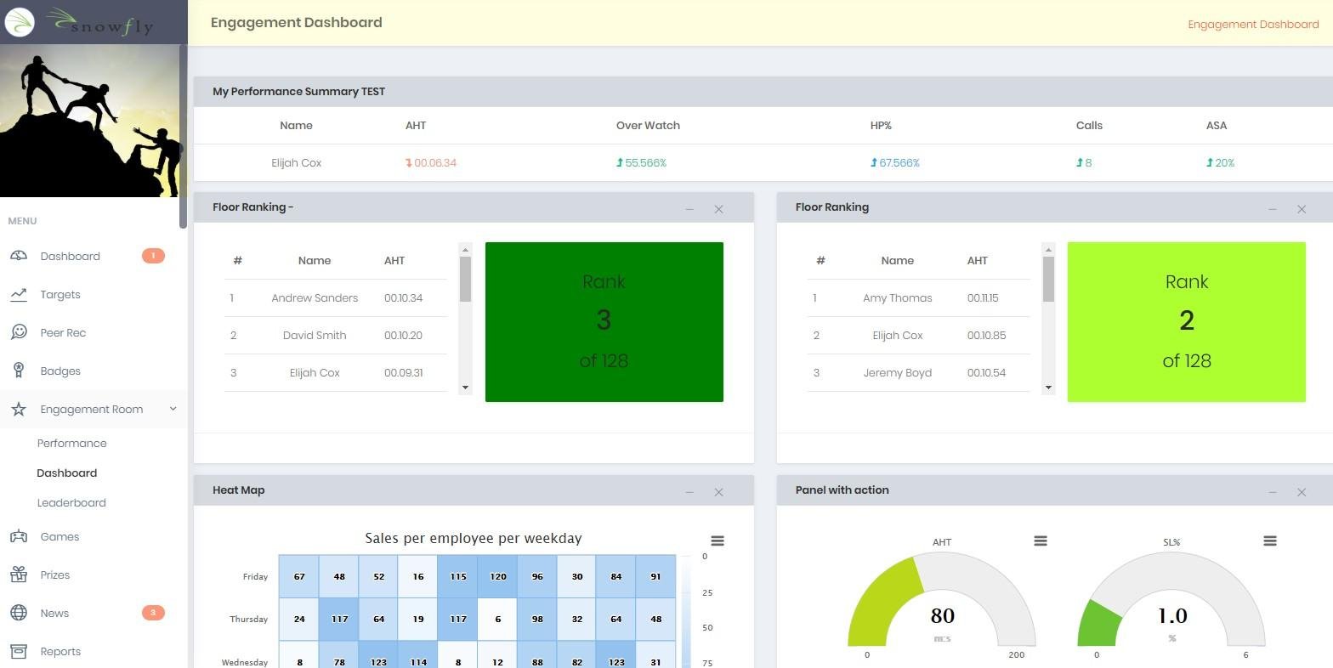The width and height of the screenshot is (1333, 668).
Task: Open the AHT gauge chart context menu
Action: 1041,541
